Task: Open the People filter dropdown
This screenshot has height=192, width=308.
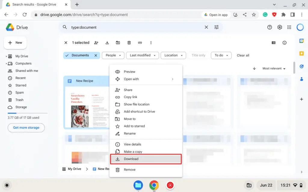Action: (113, 55)
